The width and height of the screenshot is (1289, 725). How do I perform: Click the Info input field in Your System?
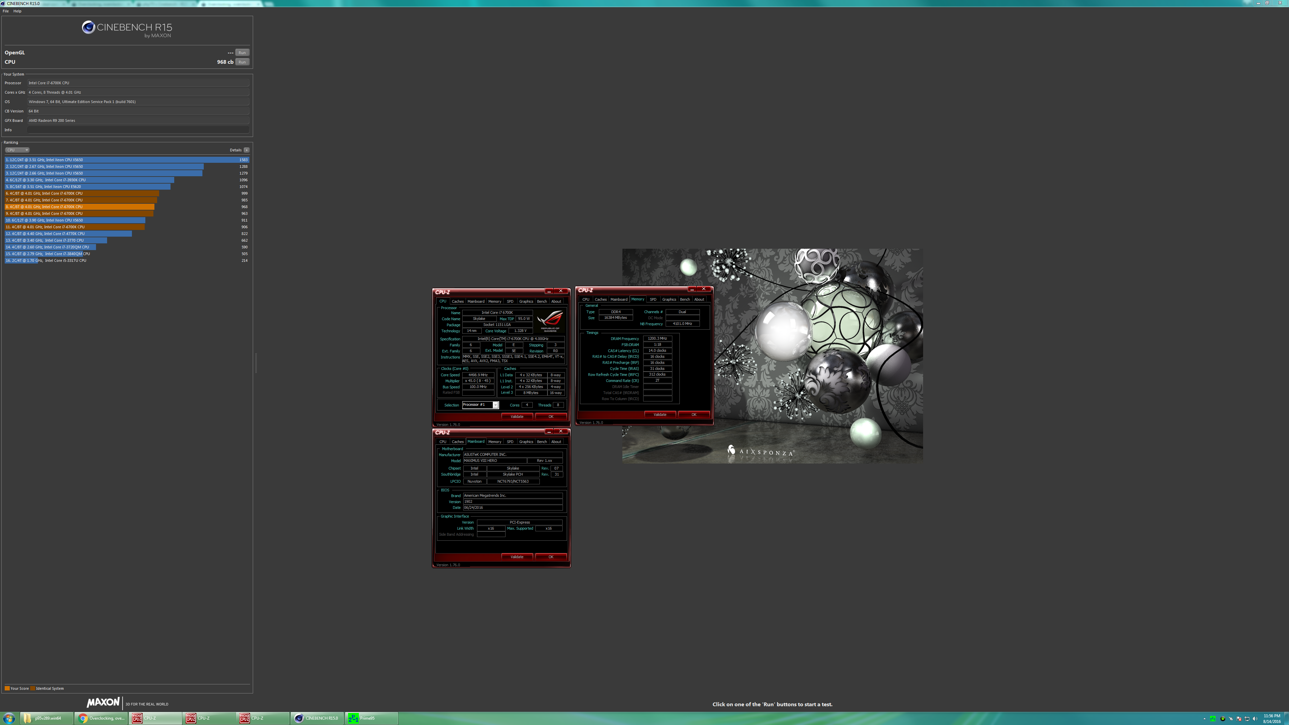tap(138, 130)
